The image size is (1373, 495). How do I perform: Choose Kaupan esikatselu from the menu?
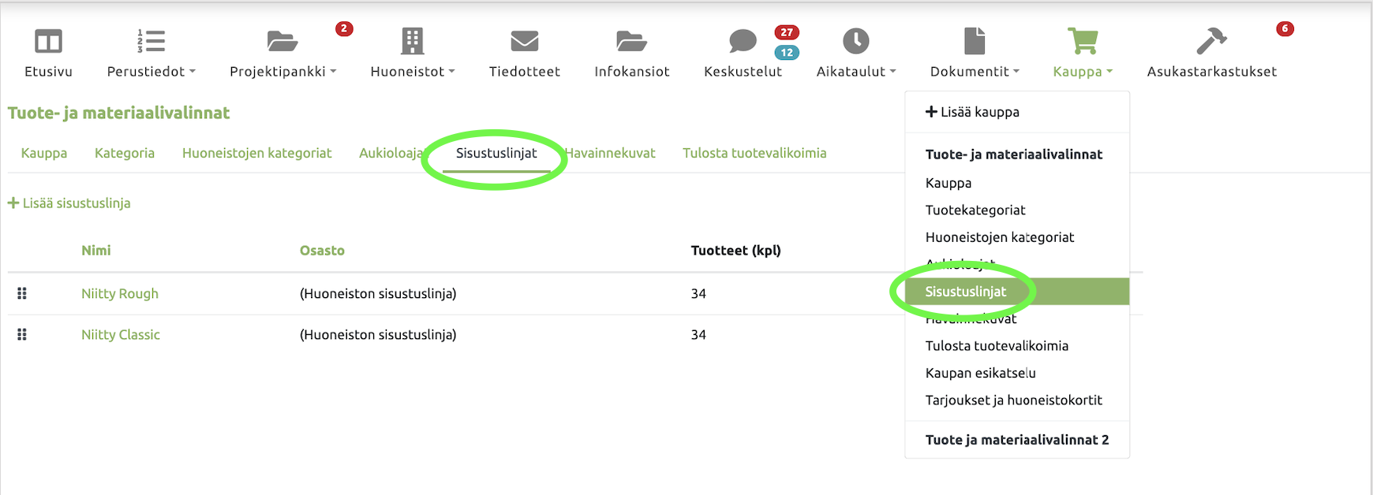click(x=980, y=373)
